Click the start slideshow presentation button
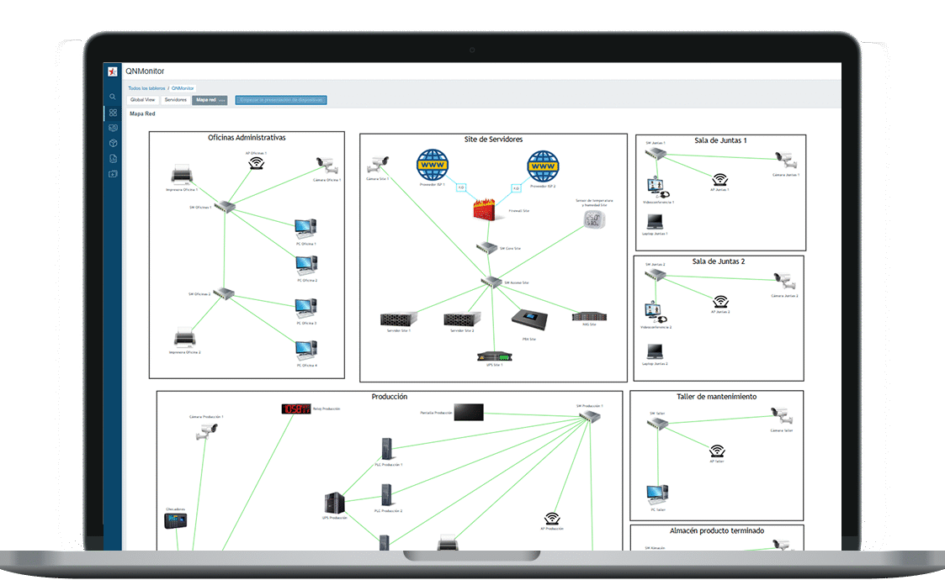 pos(281,100)
